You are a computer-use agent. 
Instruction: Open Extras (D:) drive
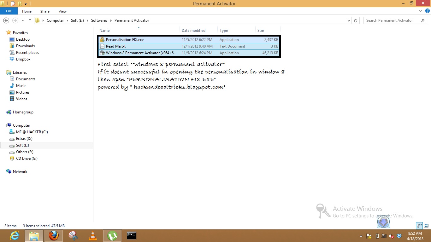[x=24, y=139]
